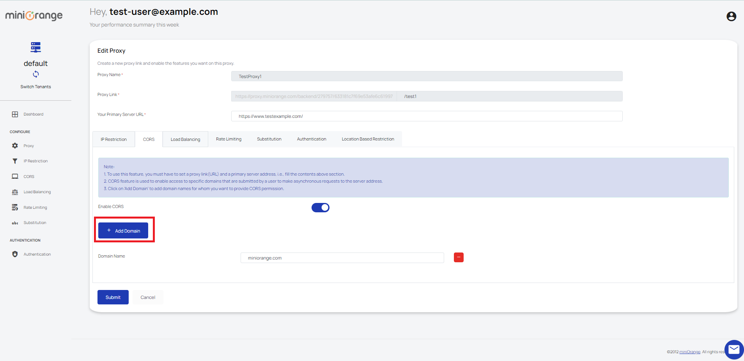Click the Switch Tenants refresh icon
This screenshot has width=744, height=361.
(36, 74)
